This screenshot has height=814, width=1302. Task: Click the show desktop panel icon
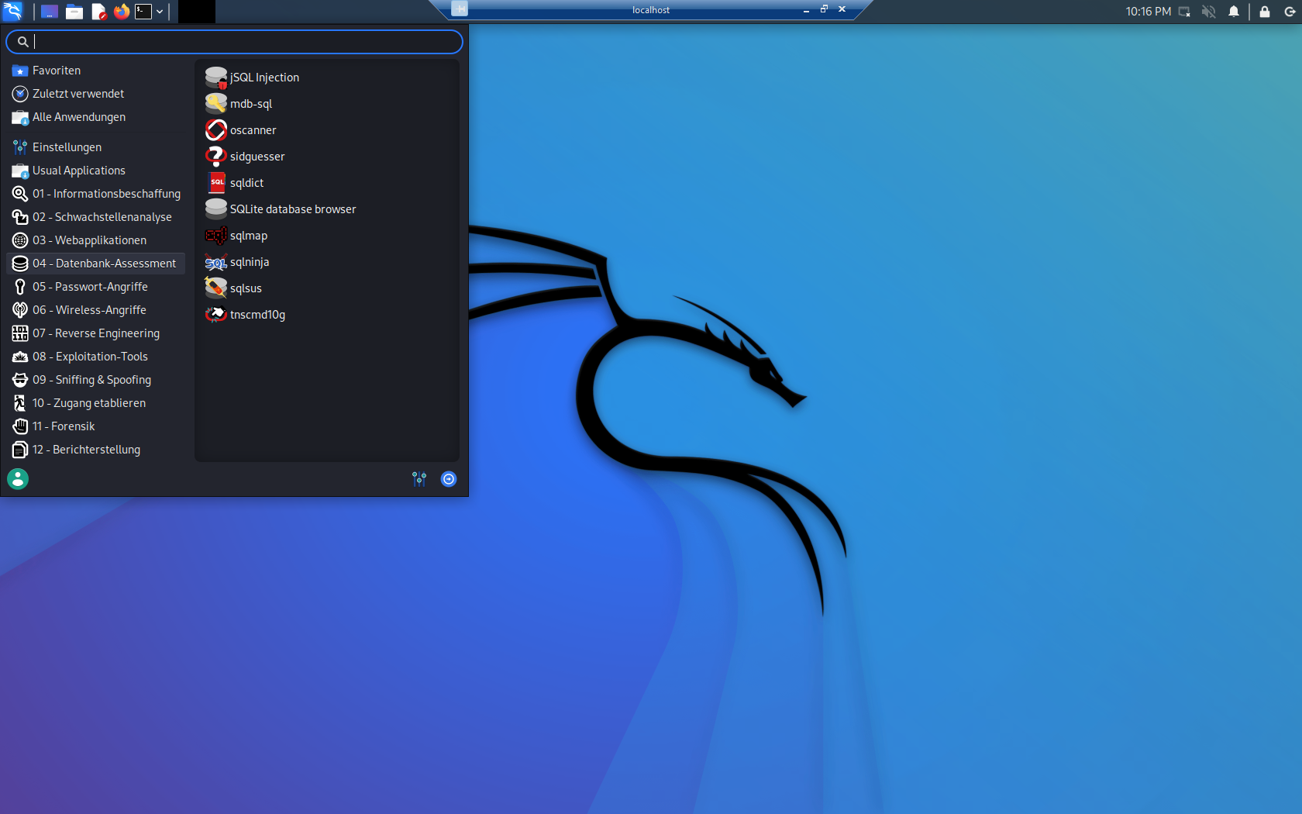[x=50, y=12]
